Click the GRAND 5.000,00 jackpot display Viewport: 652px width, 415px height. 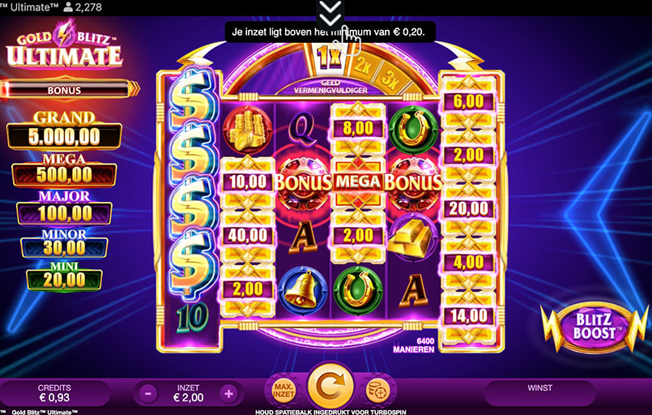(x=64, y=130)
